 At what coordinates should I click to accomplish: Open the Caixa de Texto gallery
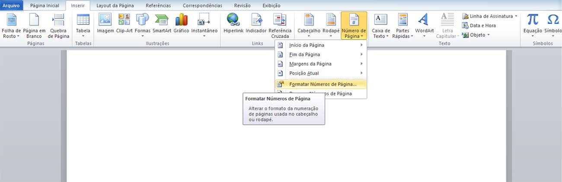tap(381, 26)
